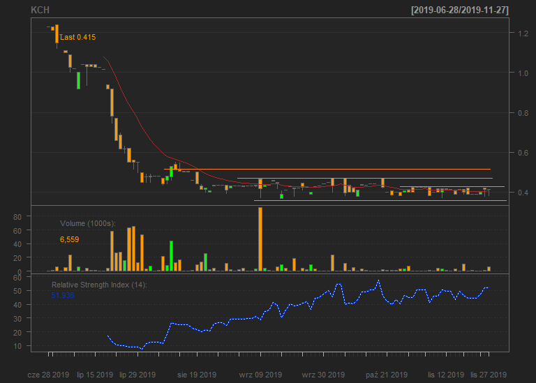Click the RSI value 51.936
Screen dimensions: 536x383
pyautogui.click(x=63, y=295)
